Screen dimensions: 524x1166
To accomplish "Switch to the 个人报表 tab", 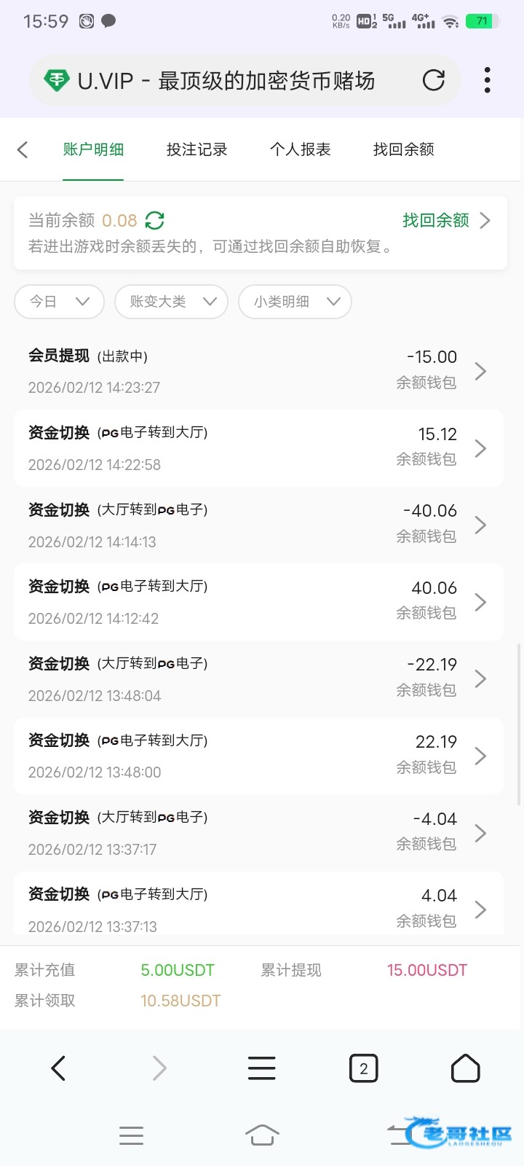I will pos(300,149).
